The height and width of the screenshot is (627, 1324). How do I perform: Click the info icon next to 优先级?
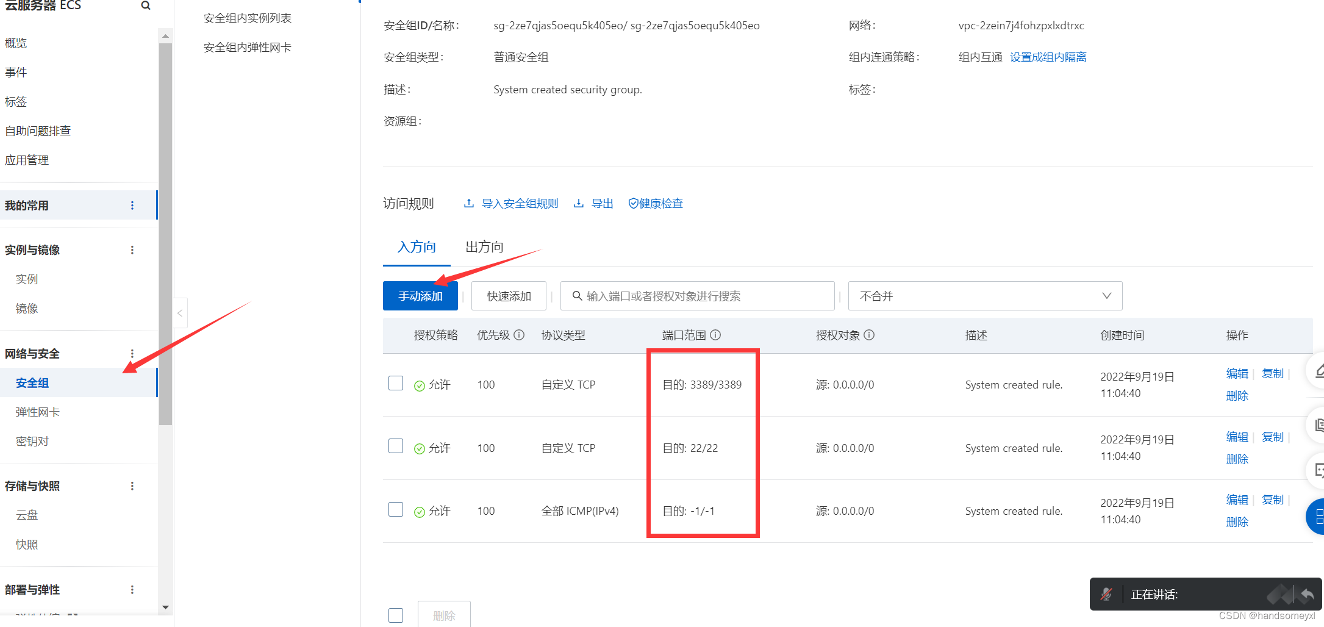pos(519,335)
